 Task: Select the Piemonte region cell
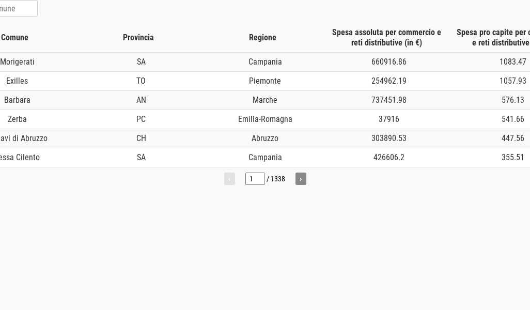265,81
